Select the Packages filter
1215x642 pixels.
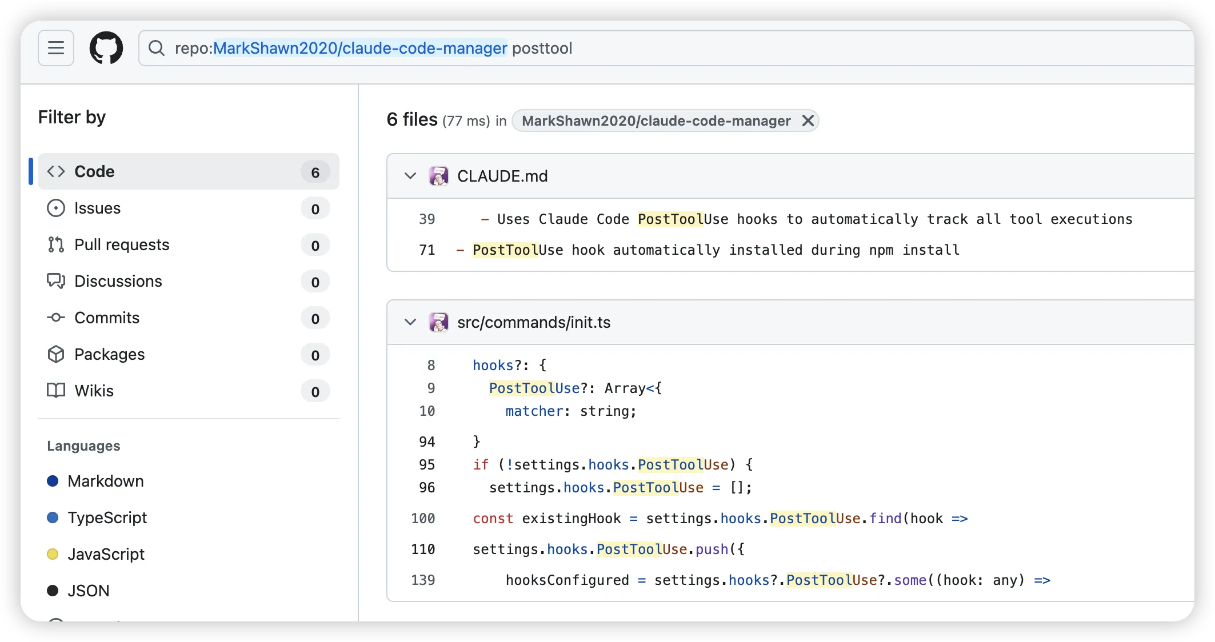click(189, 354)
